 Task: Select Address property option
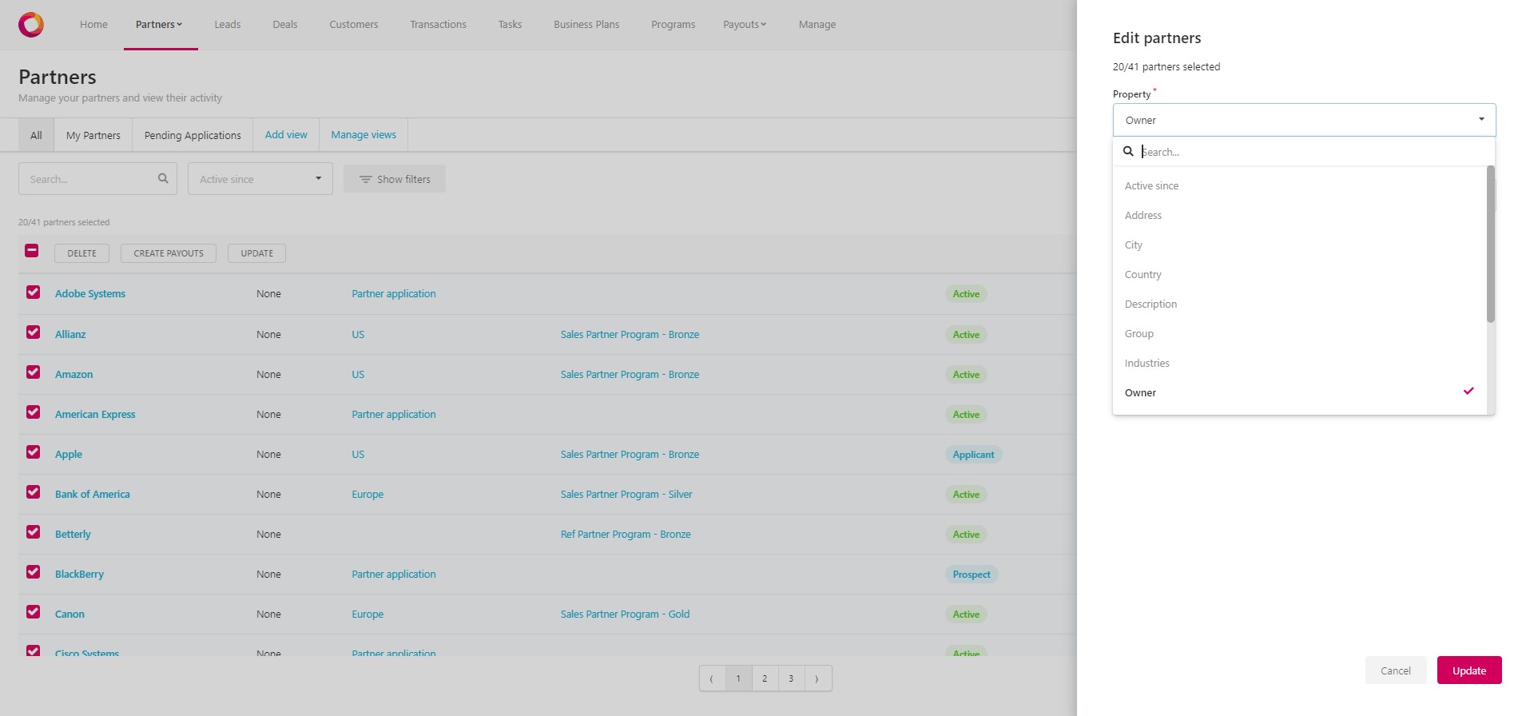(x=1299, y=215)
